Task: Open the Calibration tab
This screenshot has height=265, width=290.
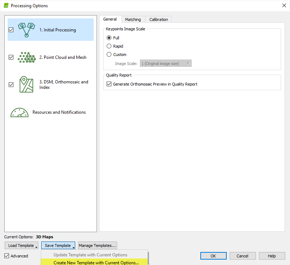Action: coord(158,19)
